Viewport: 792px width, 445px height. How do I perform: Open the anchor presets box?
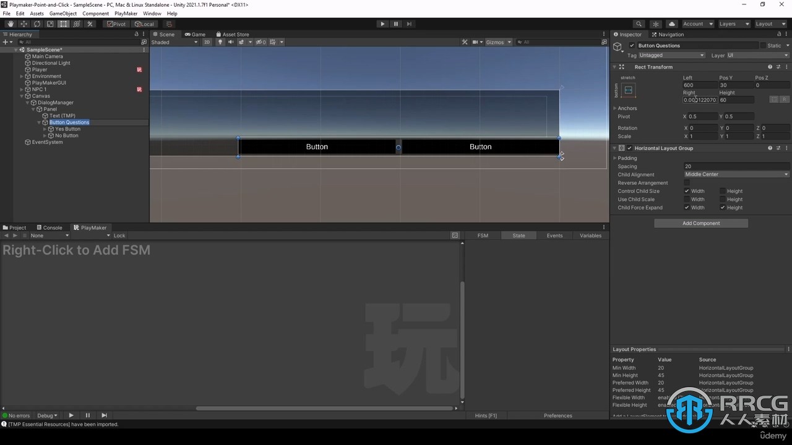pyautogui.click(x=629, y=90)
